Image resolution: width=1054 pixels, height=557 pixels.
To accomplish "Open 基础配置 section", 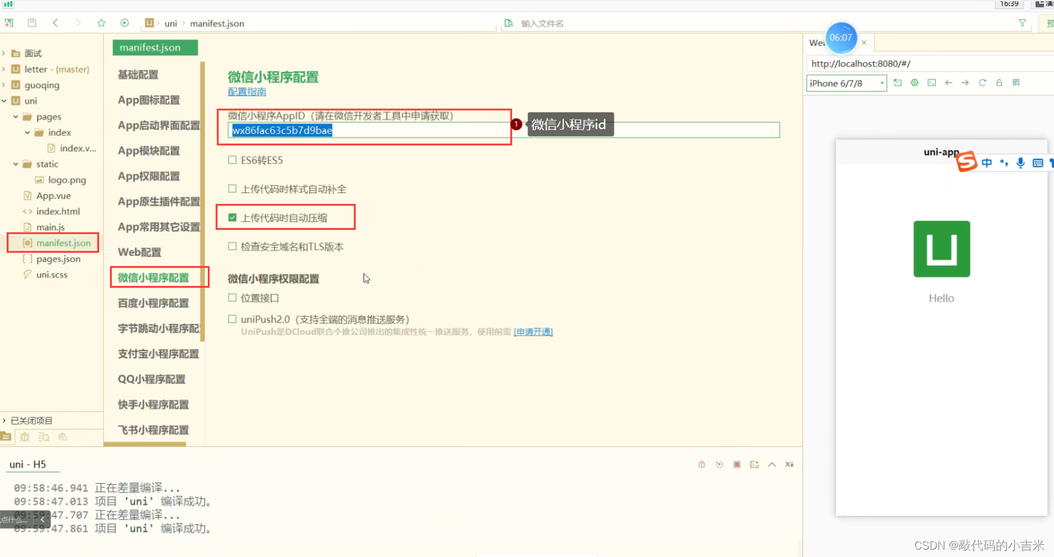I will (x=138, y=74).
